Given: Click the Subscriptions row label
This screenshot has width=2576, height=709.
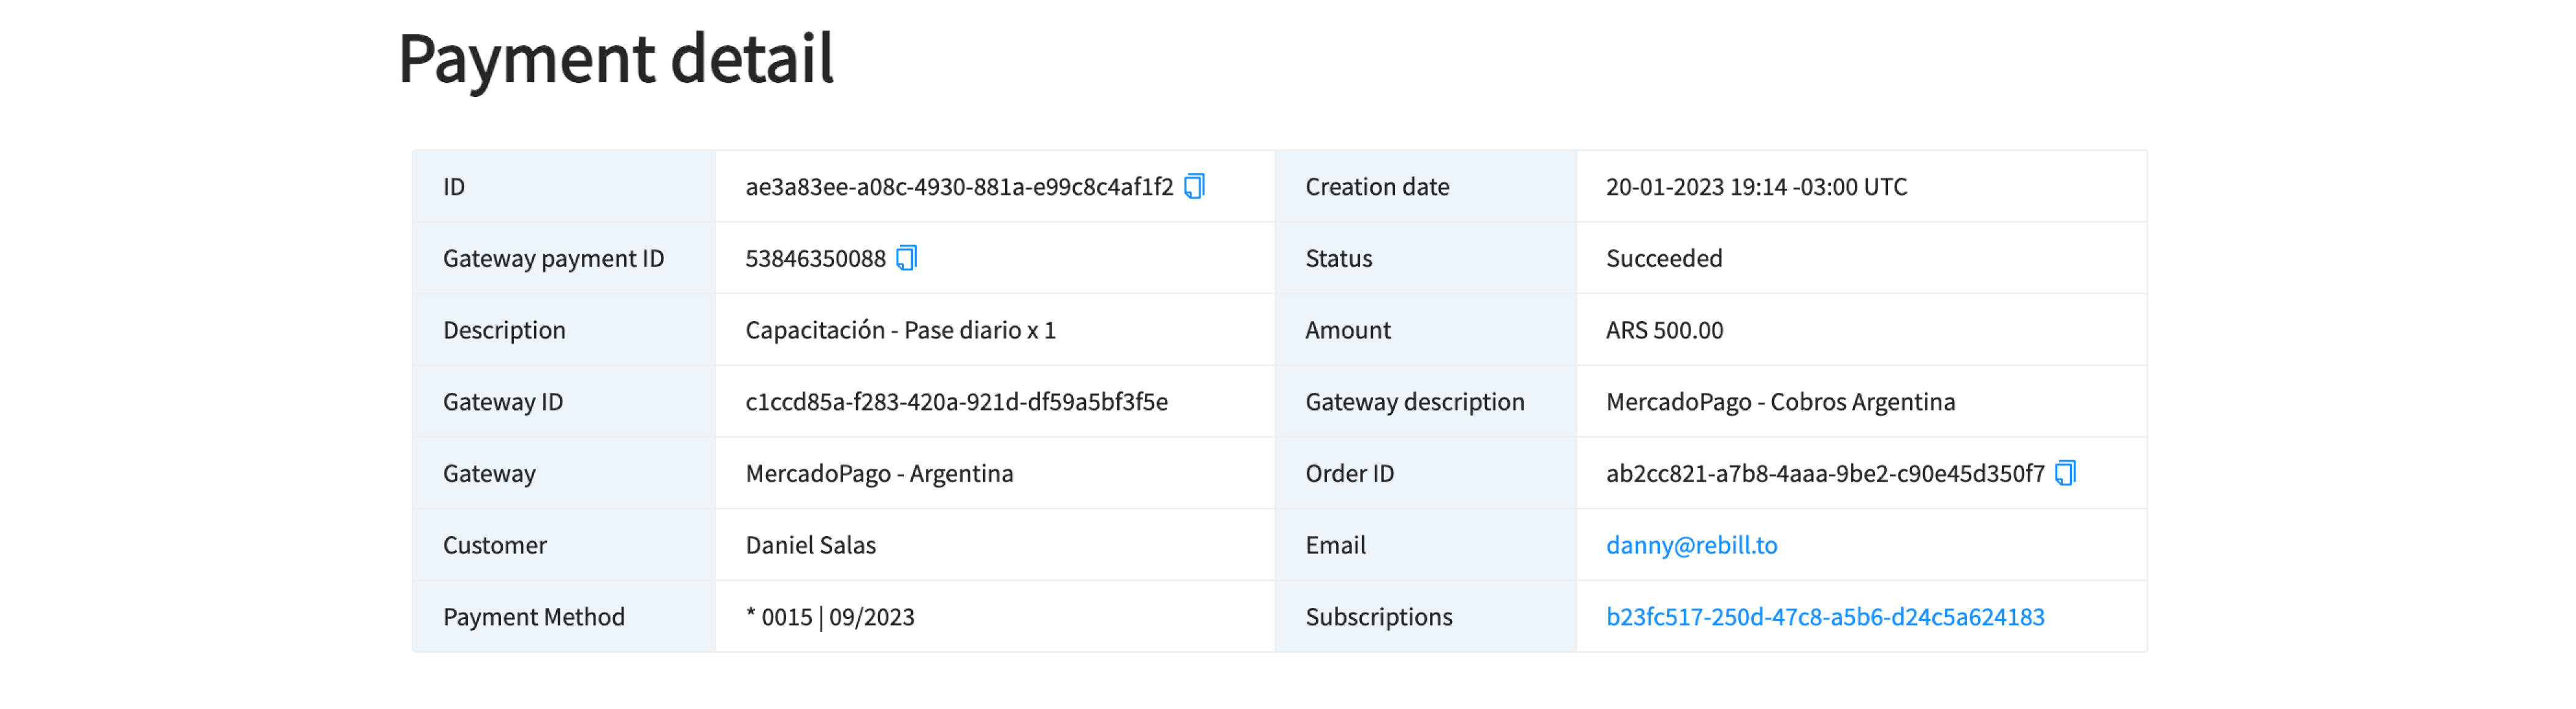Looking at the screenshot, I should point(1378,617).
